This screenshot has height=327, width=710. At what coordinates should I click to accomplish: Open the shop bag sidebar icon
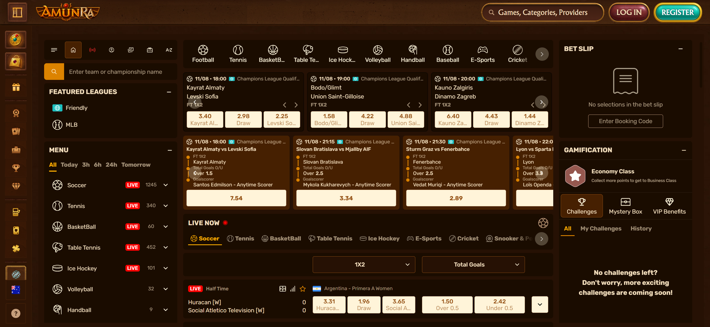(16, 61)
